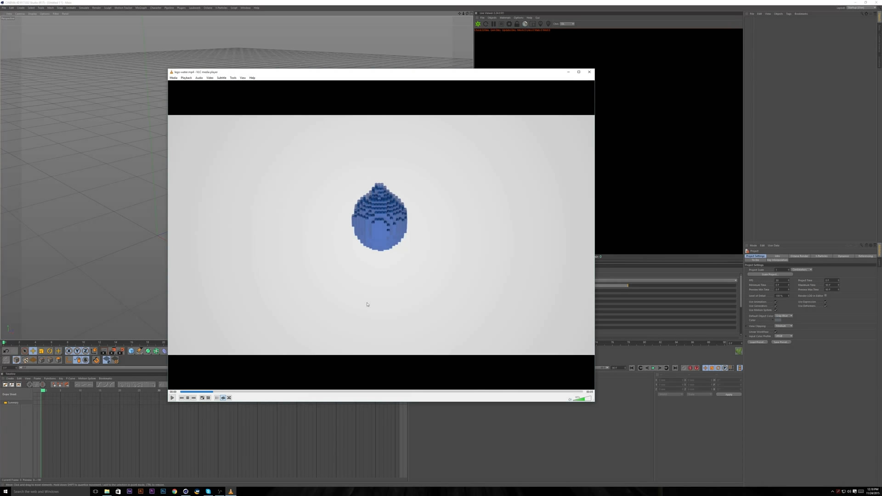Open the VLC Media menu
This screenshot has width=882, height=496.
pos(174,78)
